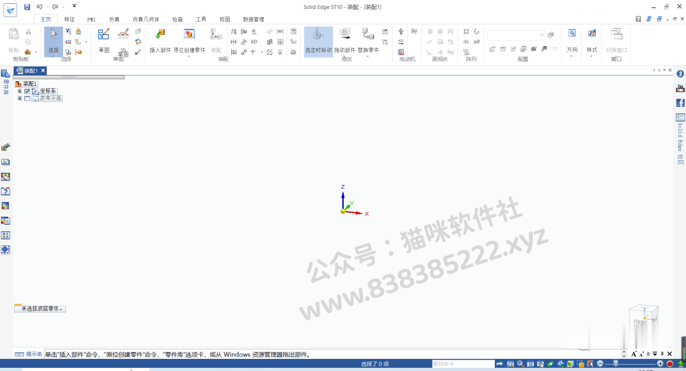The image size is (686, 371).
Task: Open the 方向 dropdown arrow
Action: 572,56
